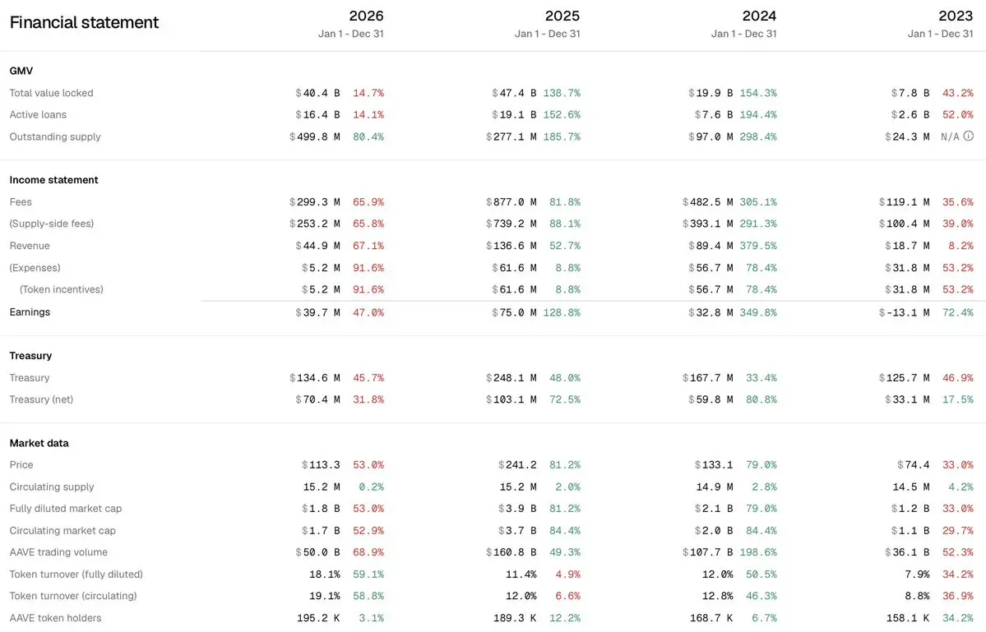This screenshot has height=632, width=986.
Task: Click the Revenue row label
Action: click(30, 246)
